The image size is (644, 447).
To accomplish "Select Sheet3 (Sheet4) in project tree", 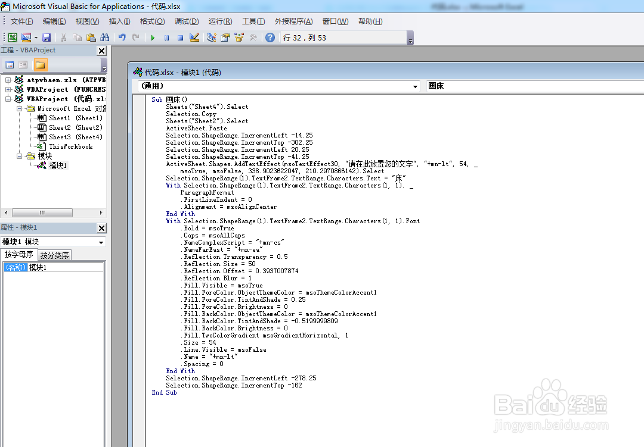I will tap(76, 137).
